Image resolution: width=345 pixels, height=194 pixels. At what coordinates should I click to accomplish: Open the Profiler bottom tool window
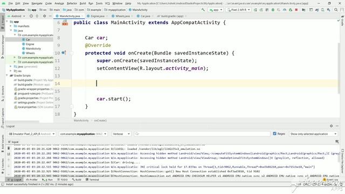(32, 179)
